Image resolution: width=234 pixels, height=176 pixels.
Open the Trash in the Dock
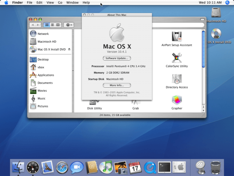pos(215,168)
